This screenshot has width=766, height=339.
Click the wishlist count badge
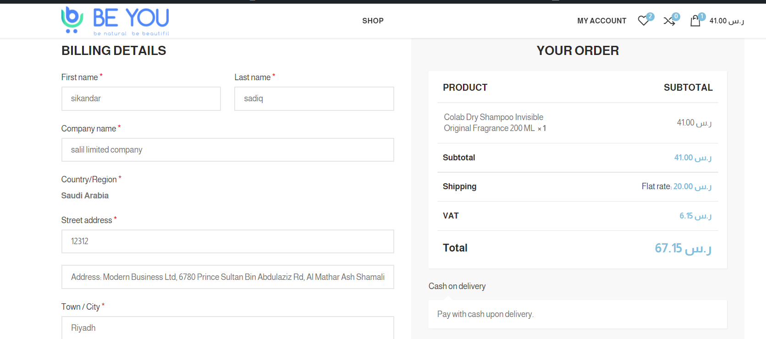[x=650, y=16]
